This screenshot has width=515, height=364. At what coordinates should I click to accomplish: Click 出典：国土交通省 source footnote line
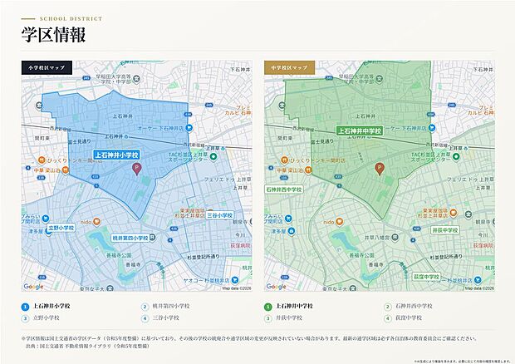point(88,346)
